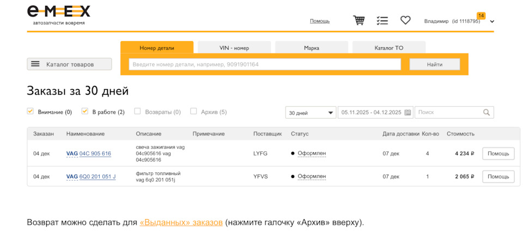Click the Поставщик column header
Screen dimensions: 523x241
(x=267, y=134)
